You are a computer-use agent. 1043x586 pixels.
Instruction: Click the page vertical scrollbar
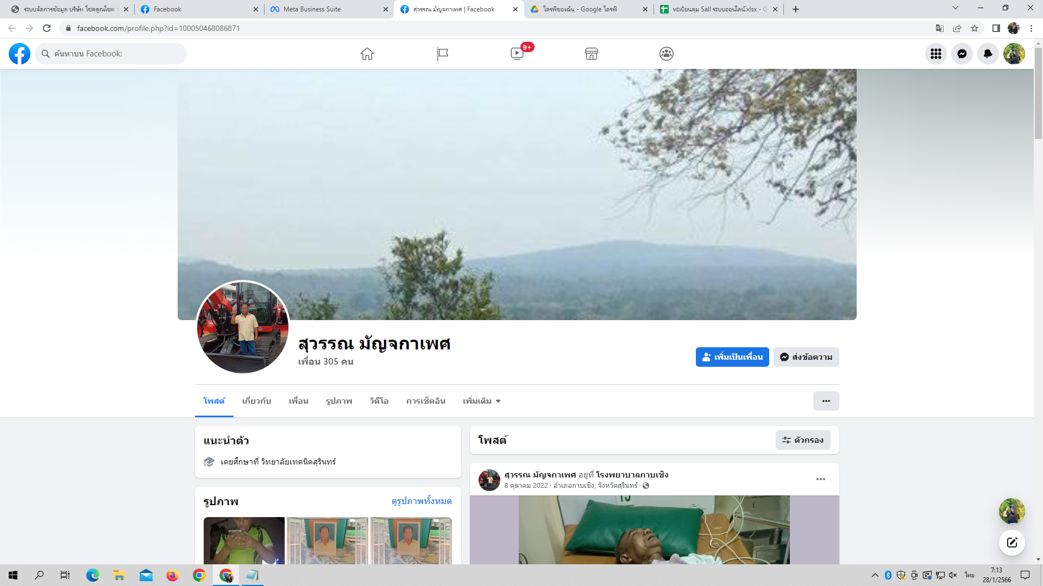pyautogui.click(x=1038, y=92)
